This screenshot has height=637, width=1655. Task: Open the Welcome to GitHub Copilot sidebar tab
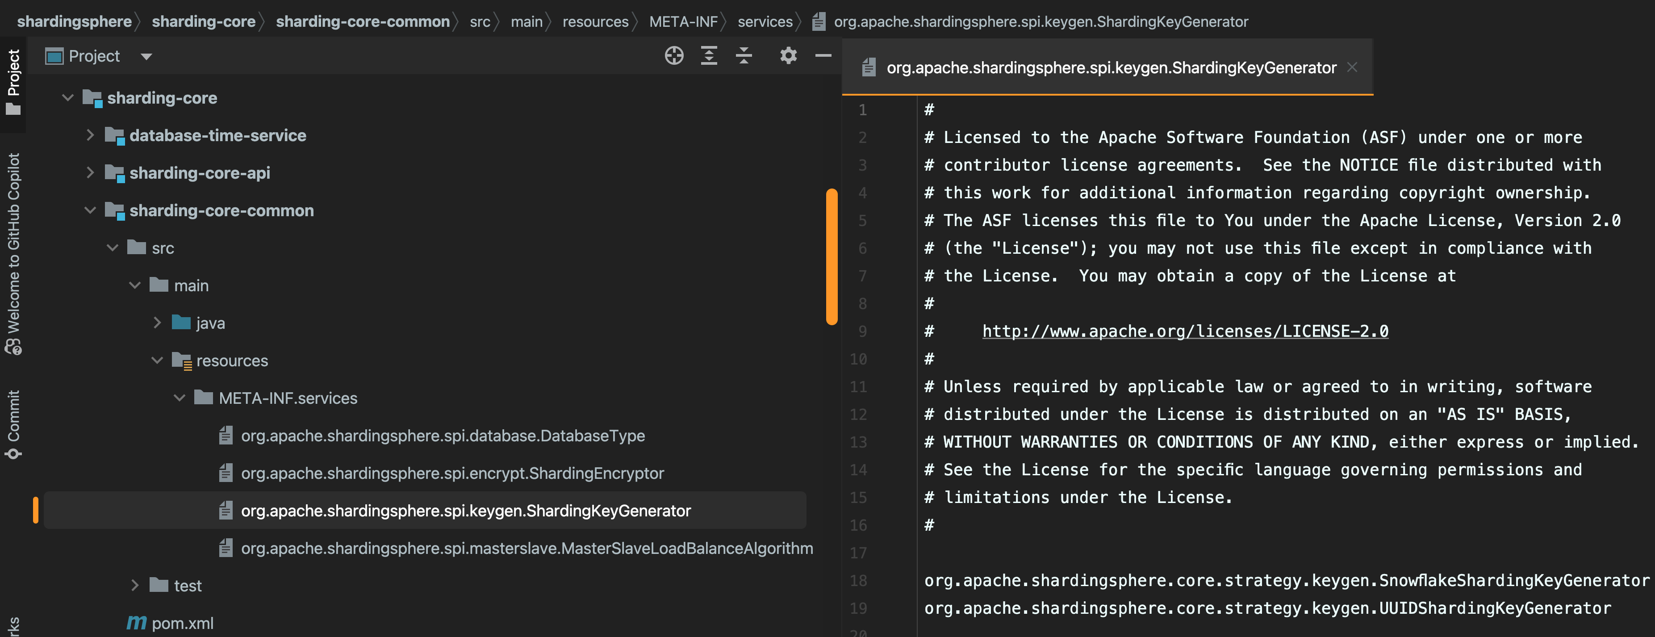pos(13,253)
